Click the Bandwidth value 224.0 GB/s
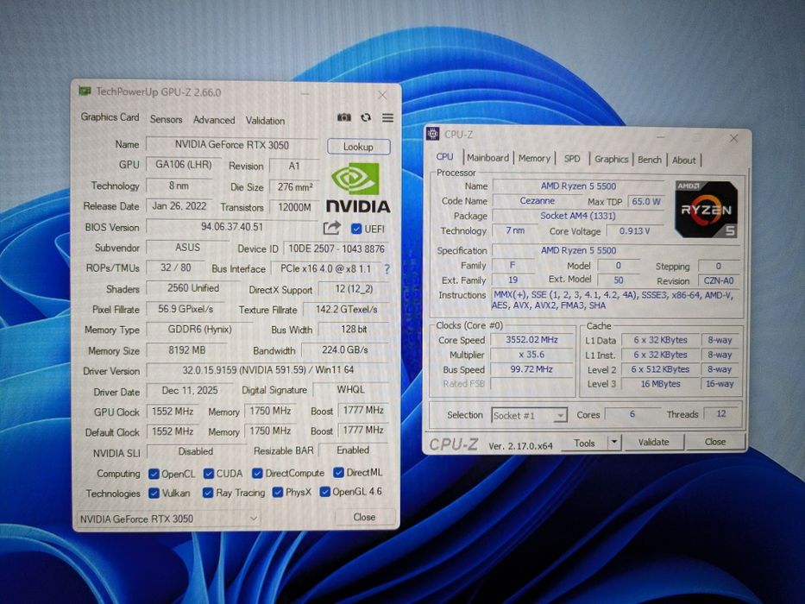This screenshot has width=805, height=604. pos(345,349)
